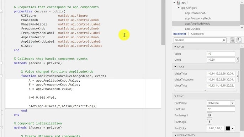Image resolution: width=244 pixels, height=137 pixels.
Task: Switch to the Callbacks tab
Action: pos(197,34)
